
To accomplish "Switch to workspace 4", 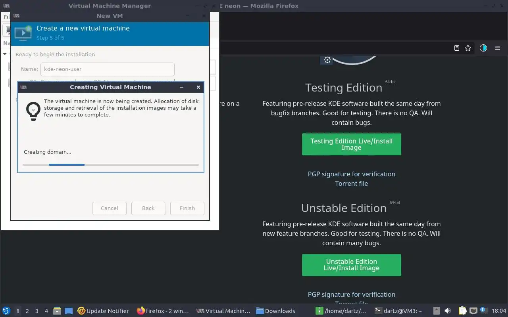I will tap(46, 311).
